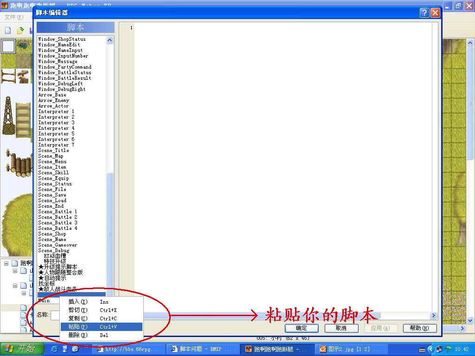Select Window_ShopStatus in the script list
Image resolution: width=475 pixels, height=356 pixels.
[x=62, y=39]
